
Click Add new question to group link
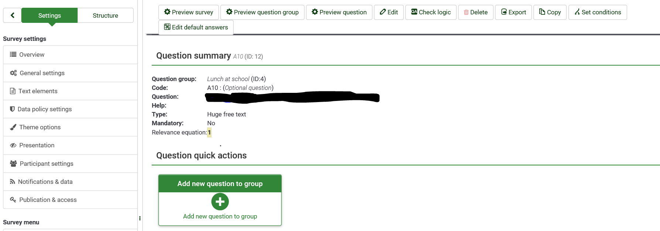point(220,216)
